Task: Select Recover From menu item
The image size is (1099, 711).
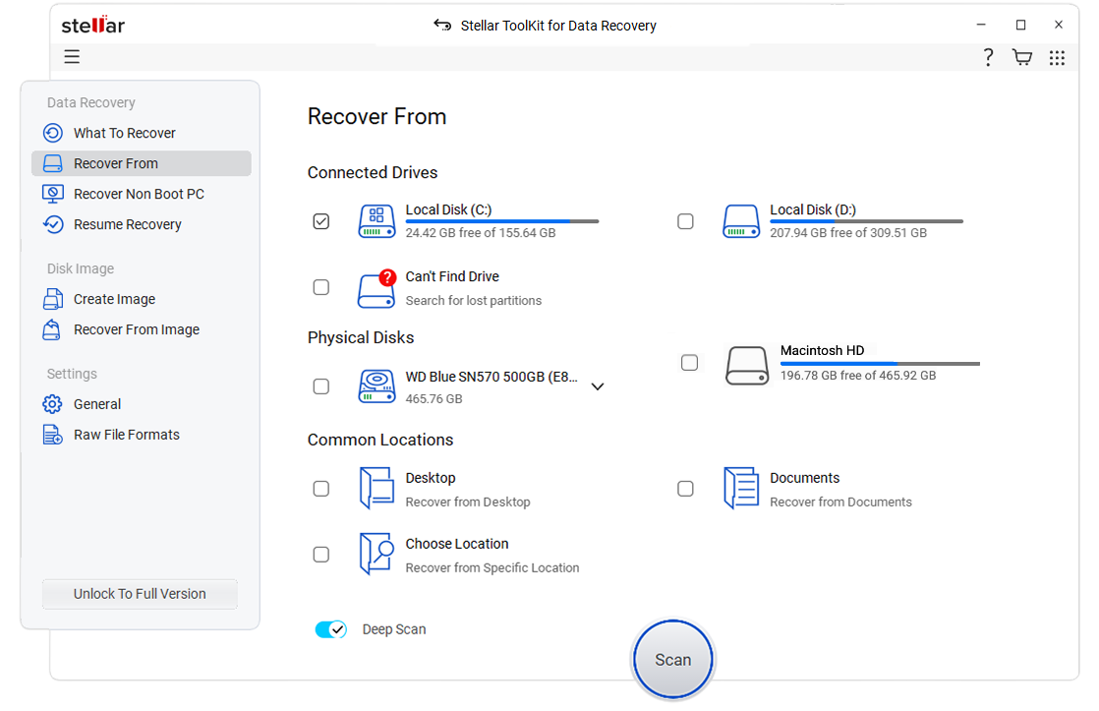Action: click(142, 163)
